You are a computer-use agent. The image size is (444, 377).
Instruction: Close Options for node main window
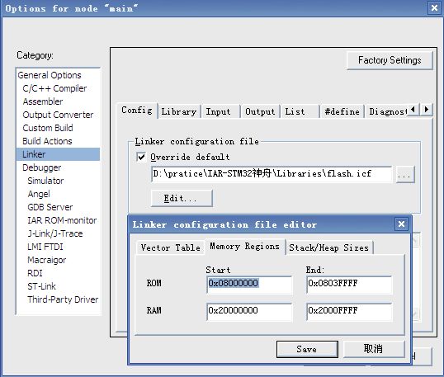click(434, 7)
